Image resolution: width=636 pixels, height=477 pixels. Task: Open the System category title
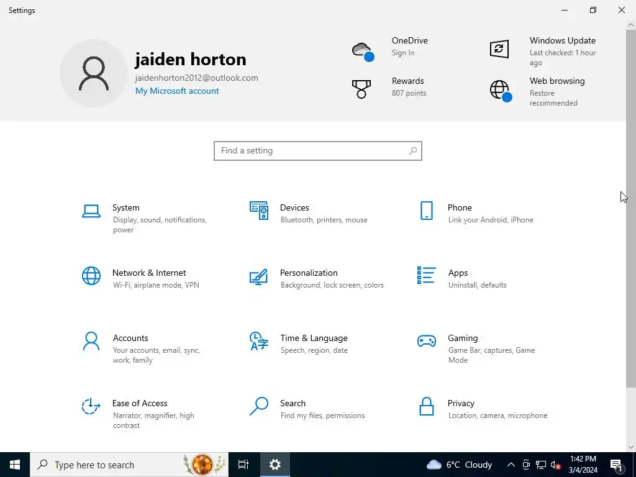pyautogui.click(x=125, y=207)
